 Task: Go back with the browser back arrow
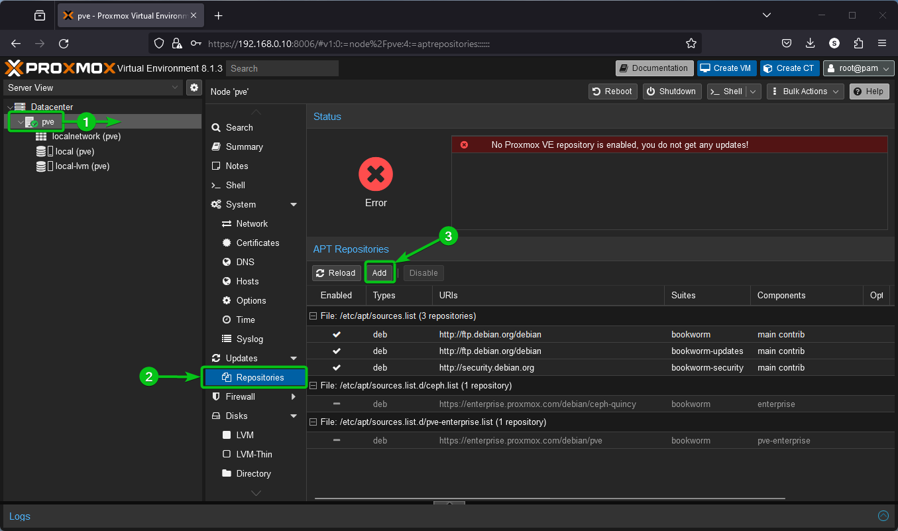[x=16, y=44]
